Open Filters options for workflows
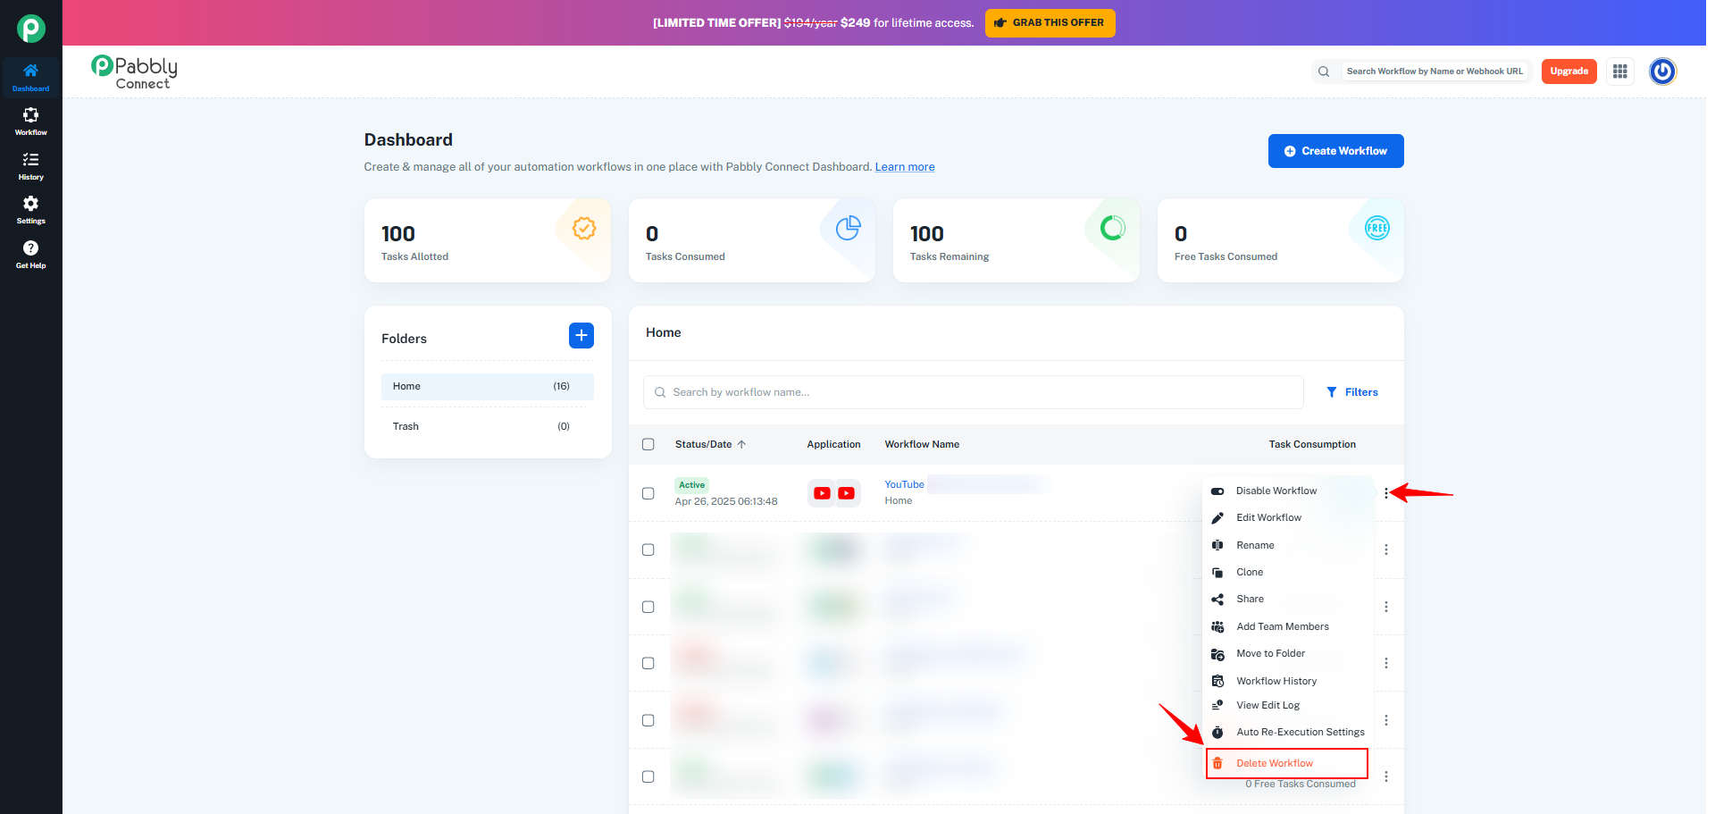The width and height of the screenshot is (1715, 814). click(1352, 392)
